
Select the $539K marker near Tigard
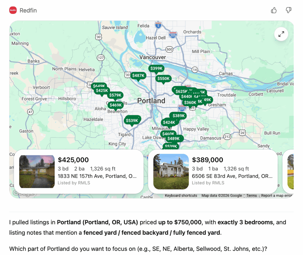tap(132, 120)
